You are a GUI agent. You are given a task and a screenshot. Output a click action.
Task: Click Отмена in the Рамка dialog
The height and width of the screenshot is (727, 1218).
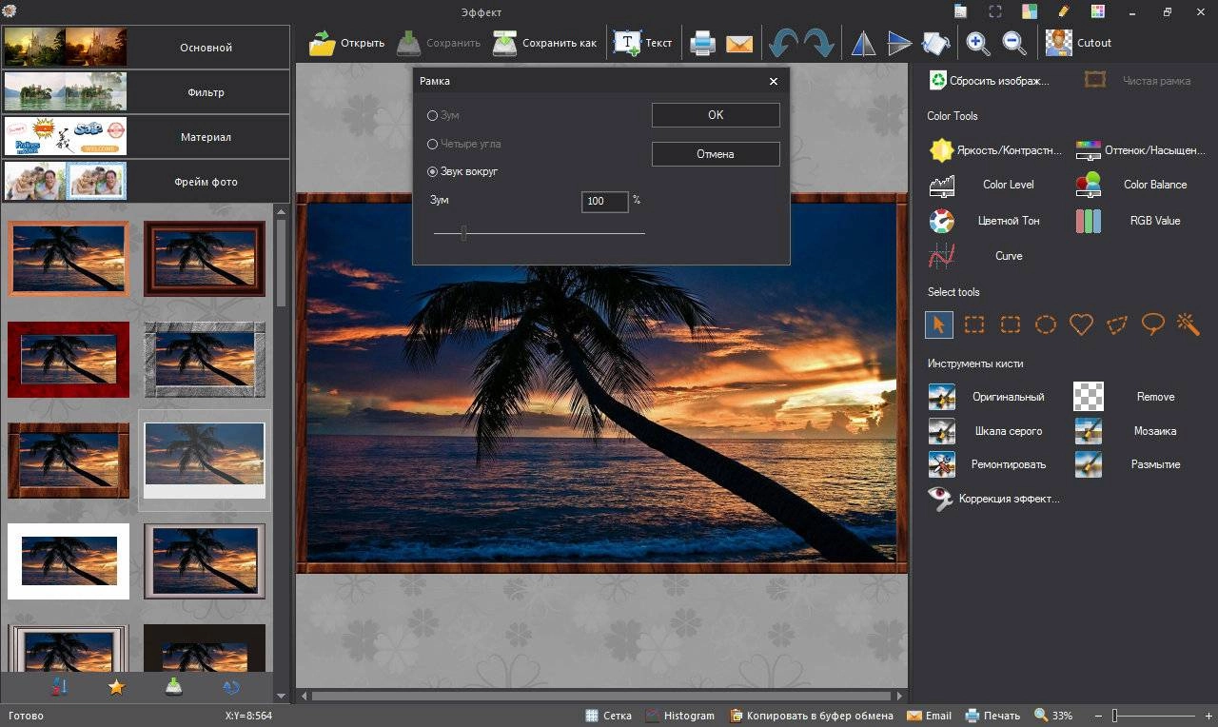coord(716,153)
